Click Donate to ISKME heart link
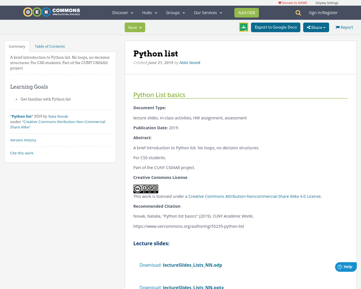Viewport: 361px width, 289px height. pyautogui.click(x=292, y=3)
